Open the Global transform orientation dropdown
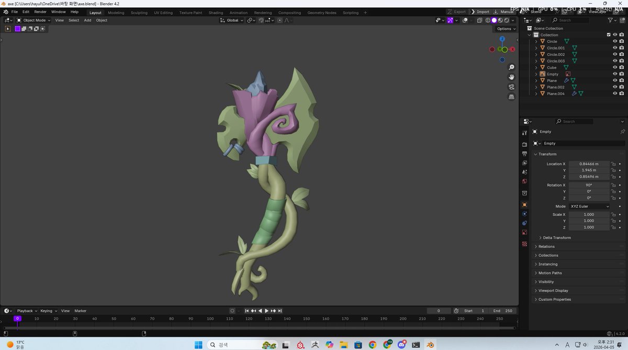The image size is (628, 350). (x=232, y=20)
